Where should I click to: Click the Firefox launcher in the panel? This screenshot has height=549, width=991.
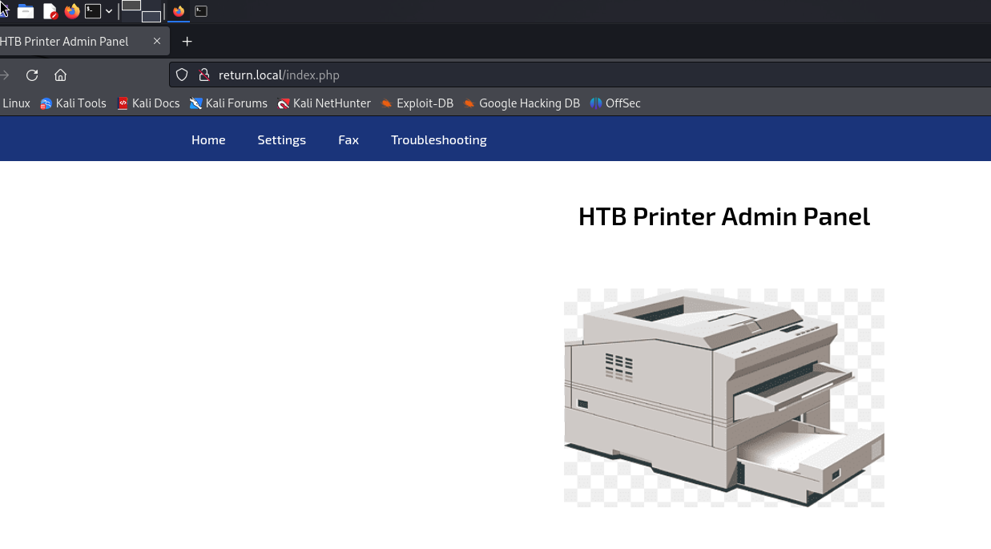(x=72, y=11)
